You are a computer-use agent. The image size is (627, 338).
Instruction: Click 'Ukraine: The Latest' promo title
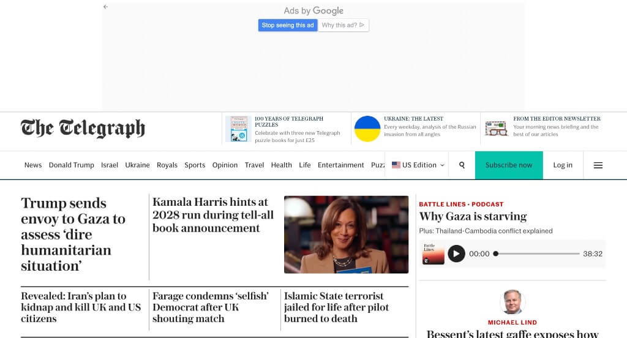click(x=413, y=119)
